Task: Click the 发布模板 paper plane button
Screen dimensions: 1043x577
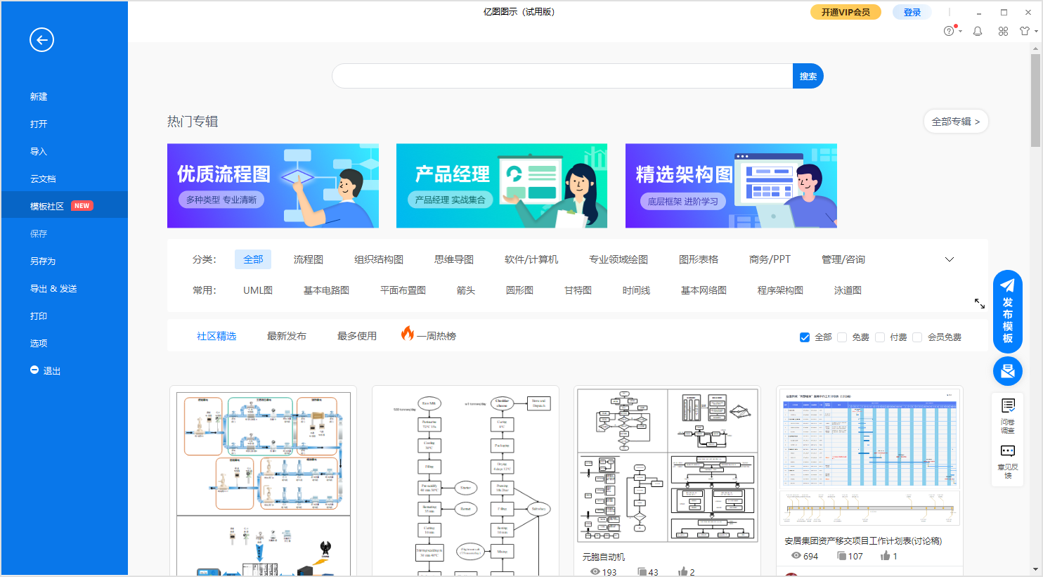Action: (x=1007, y=311)
